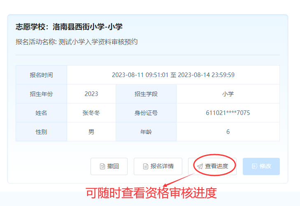Click the 身份证号 label cell
300x206 pixels.
tap(146, 112)
